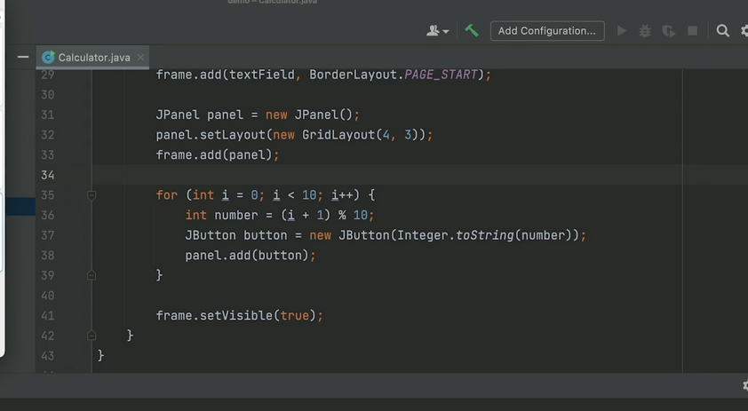Click fold end marker on line 39

point(92,275)
